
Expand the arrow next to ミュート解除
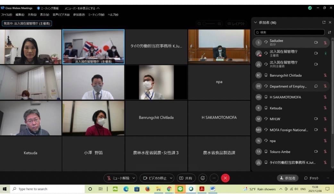click(x=134, y=178)
